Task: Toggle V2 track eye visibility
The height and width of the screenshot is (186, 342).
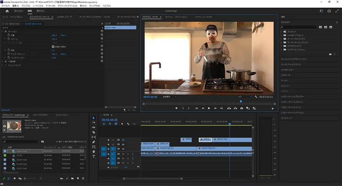Action: coord(123,144)
